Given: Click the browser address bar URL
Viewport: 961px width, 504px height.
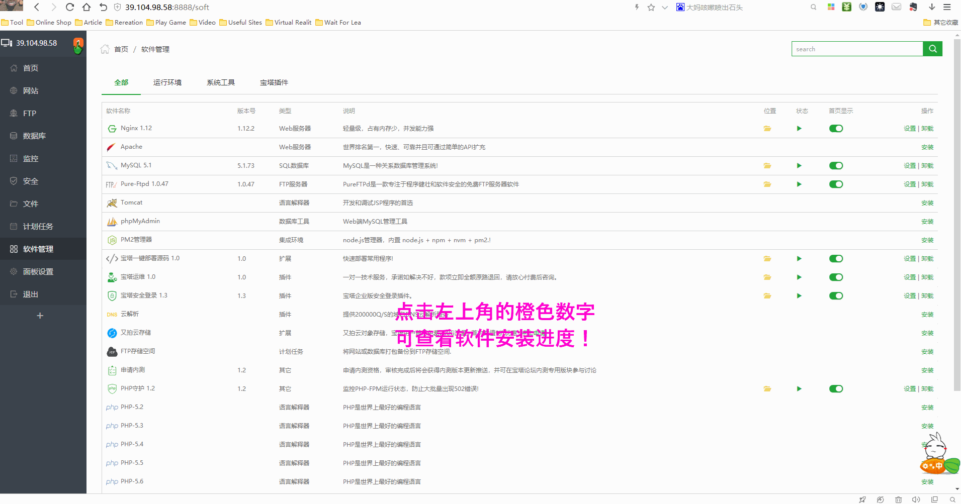Looking at the screenshot, I should pos(167,7).
